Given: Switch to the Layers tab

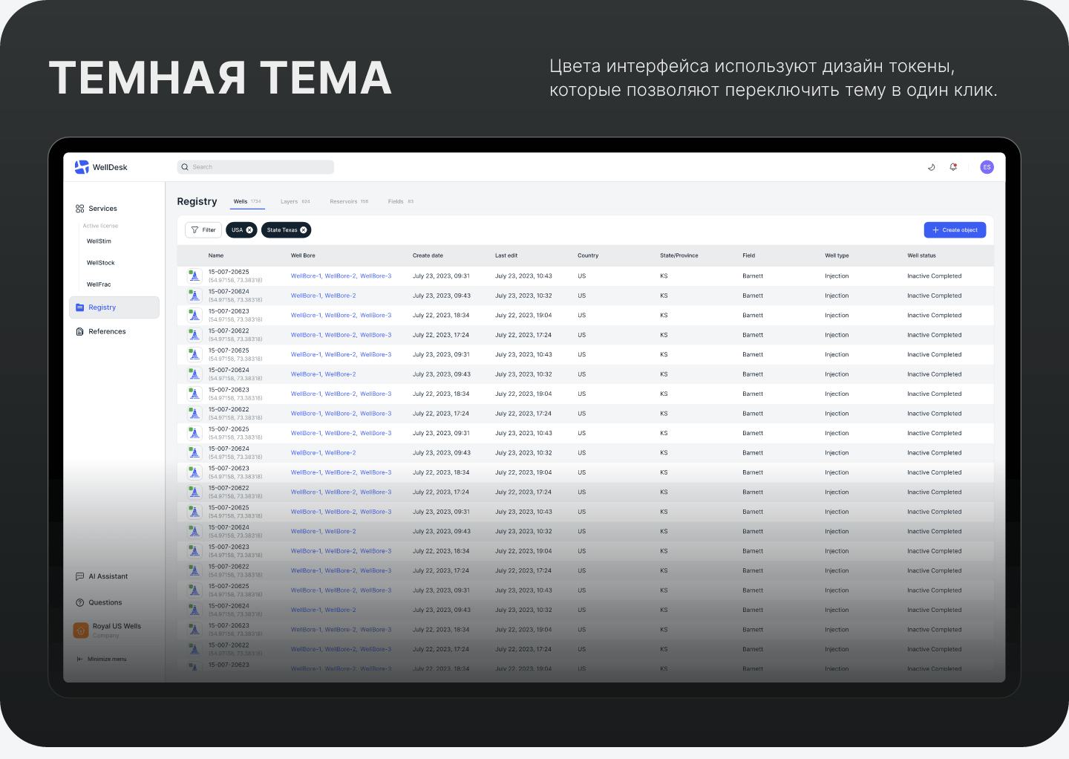Looking at the screenshot, I should [295, 202].
